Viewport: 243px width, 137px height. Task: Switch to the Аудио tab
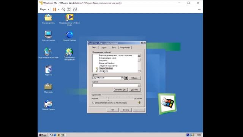click(x=104, y=48)
